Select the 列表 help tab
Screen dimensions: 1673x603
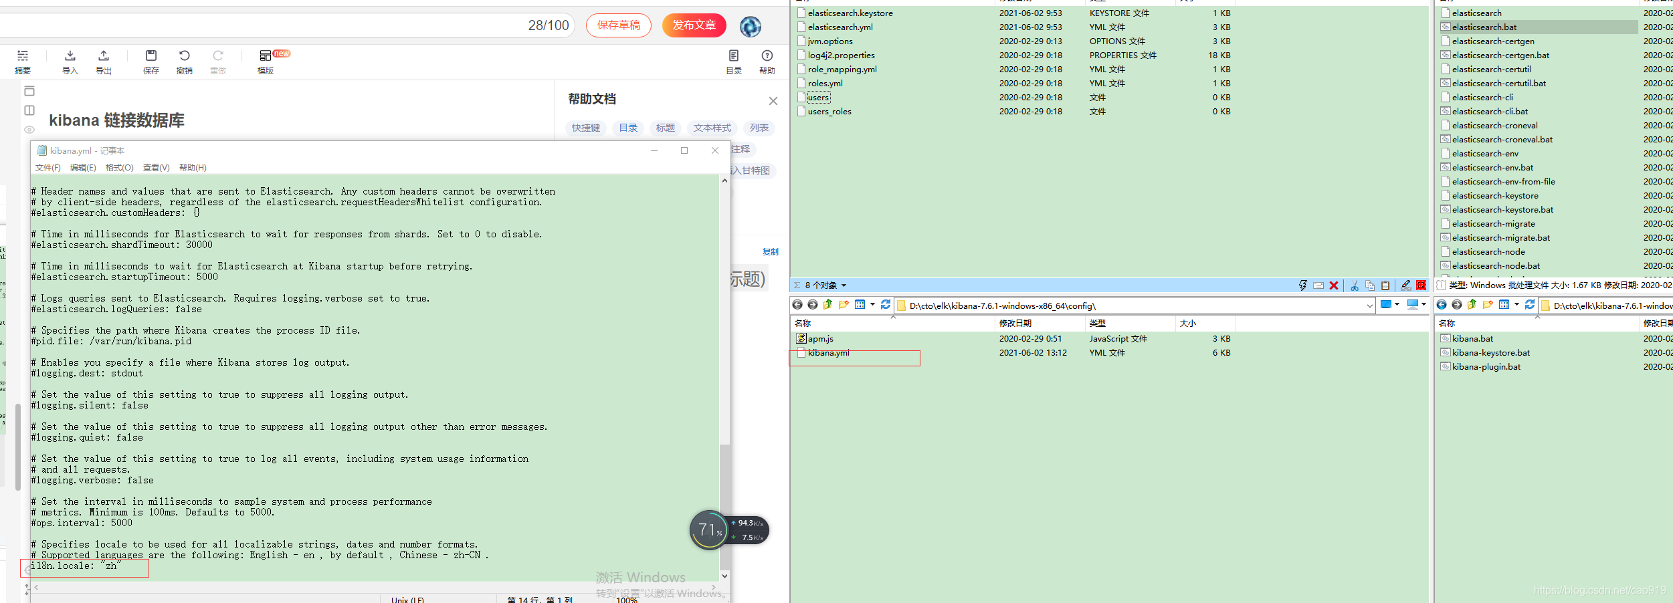point(759,128)
